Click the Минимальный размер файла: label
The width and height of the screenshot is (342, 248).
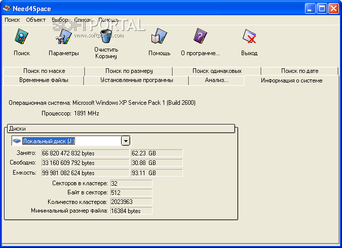[69, 211]
